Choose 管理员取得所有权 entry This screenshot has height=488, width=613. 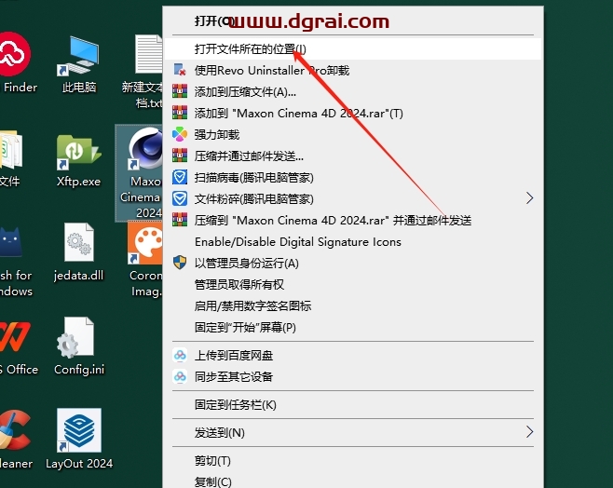coord(353,284)
